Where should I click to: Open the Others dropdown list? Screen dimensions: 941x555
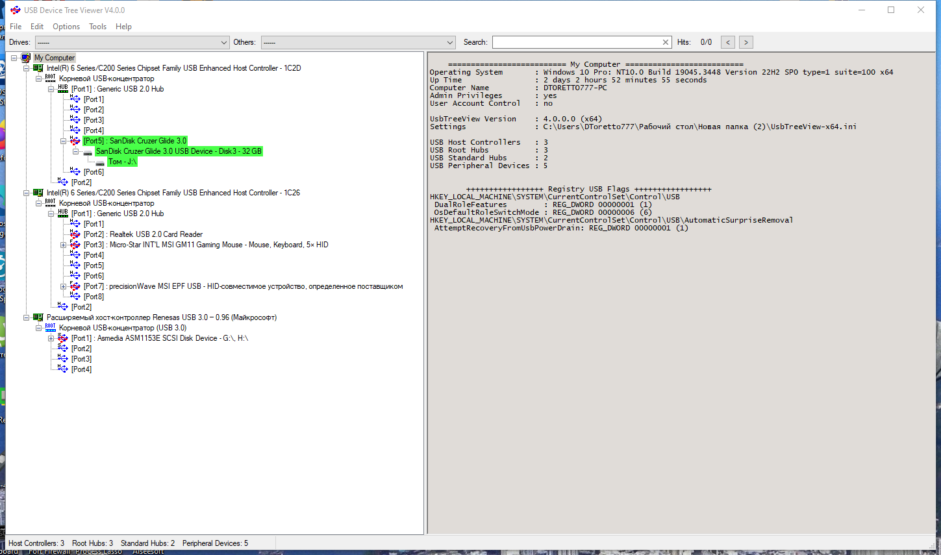(x=358, y=42)
